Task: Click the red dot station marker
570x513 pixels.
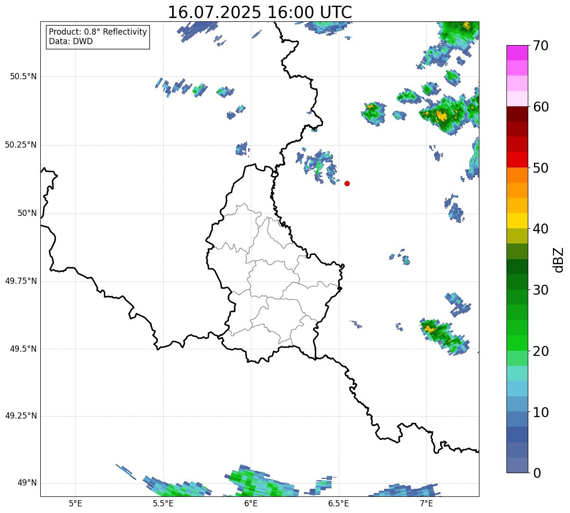Action: (347, 183)
